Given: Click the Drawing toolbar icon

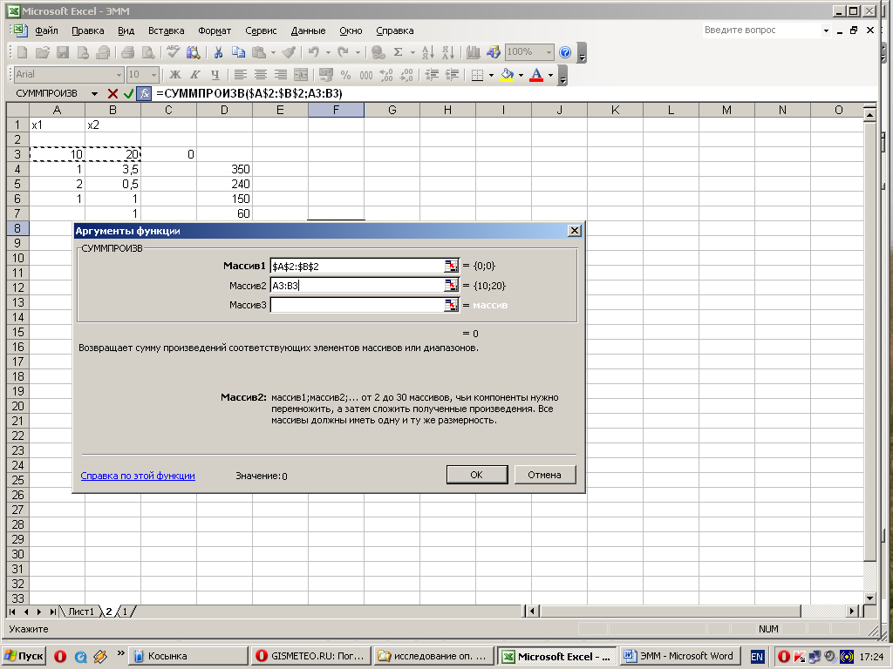Looking at the screenshot, I should tap(494, 52).
